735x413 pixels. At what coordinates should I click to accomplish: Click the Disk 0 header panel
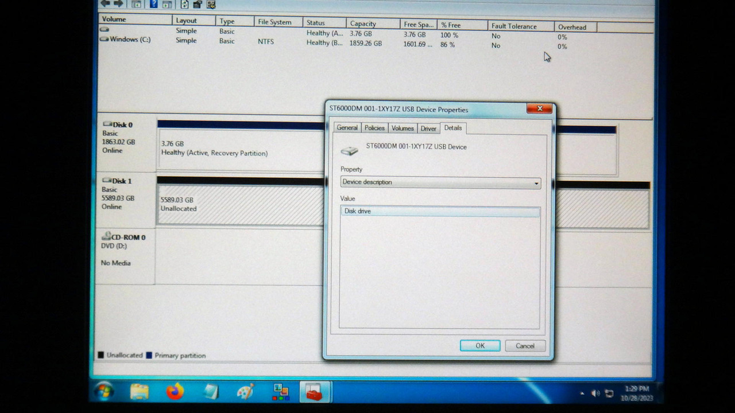(x=126, y=143)
